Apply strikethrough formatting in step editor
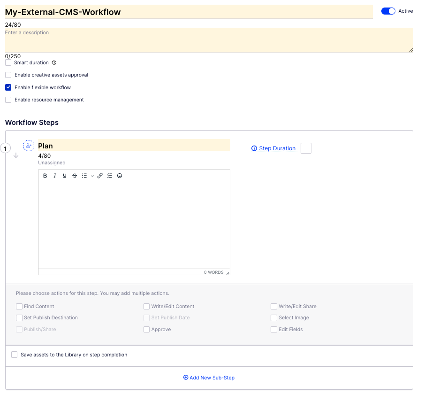Image resolution: width=424 pixels, height=394 pixels. [75, 176]
